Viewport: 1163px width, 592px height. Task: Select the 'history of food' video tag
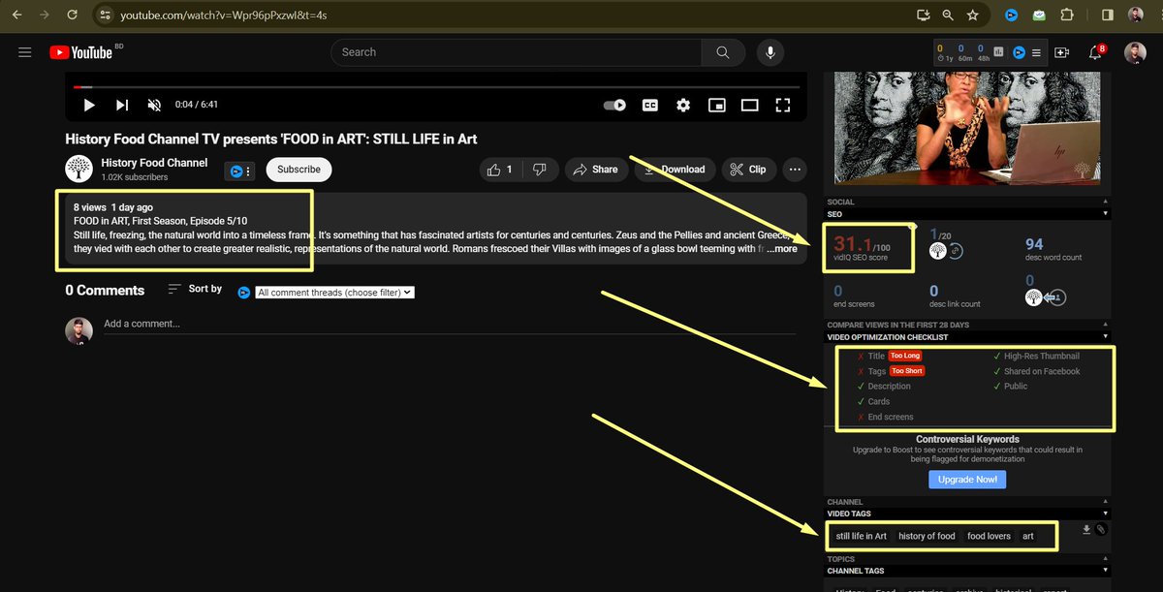927,536
